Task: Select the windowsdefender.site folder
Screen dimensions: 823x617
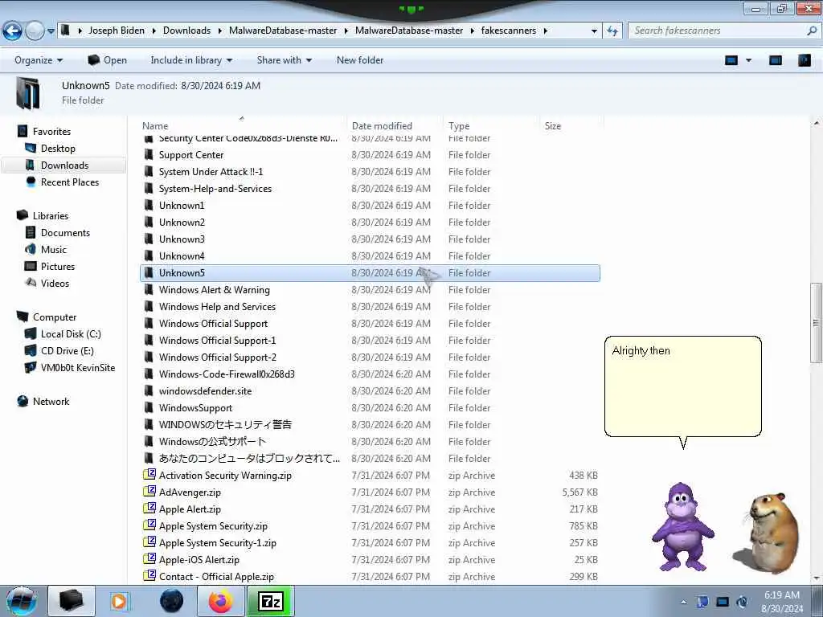Action: [205, 391]
